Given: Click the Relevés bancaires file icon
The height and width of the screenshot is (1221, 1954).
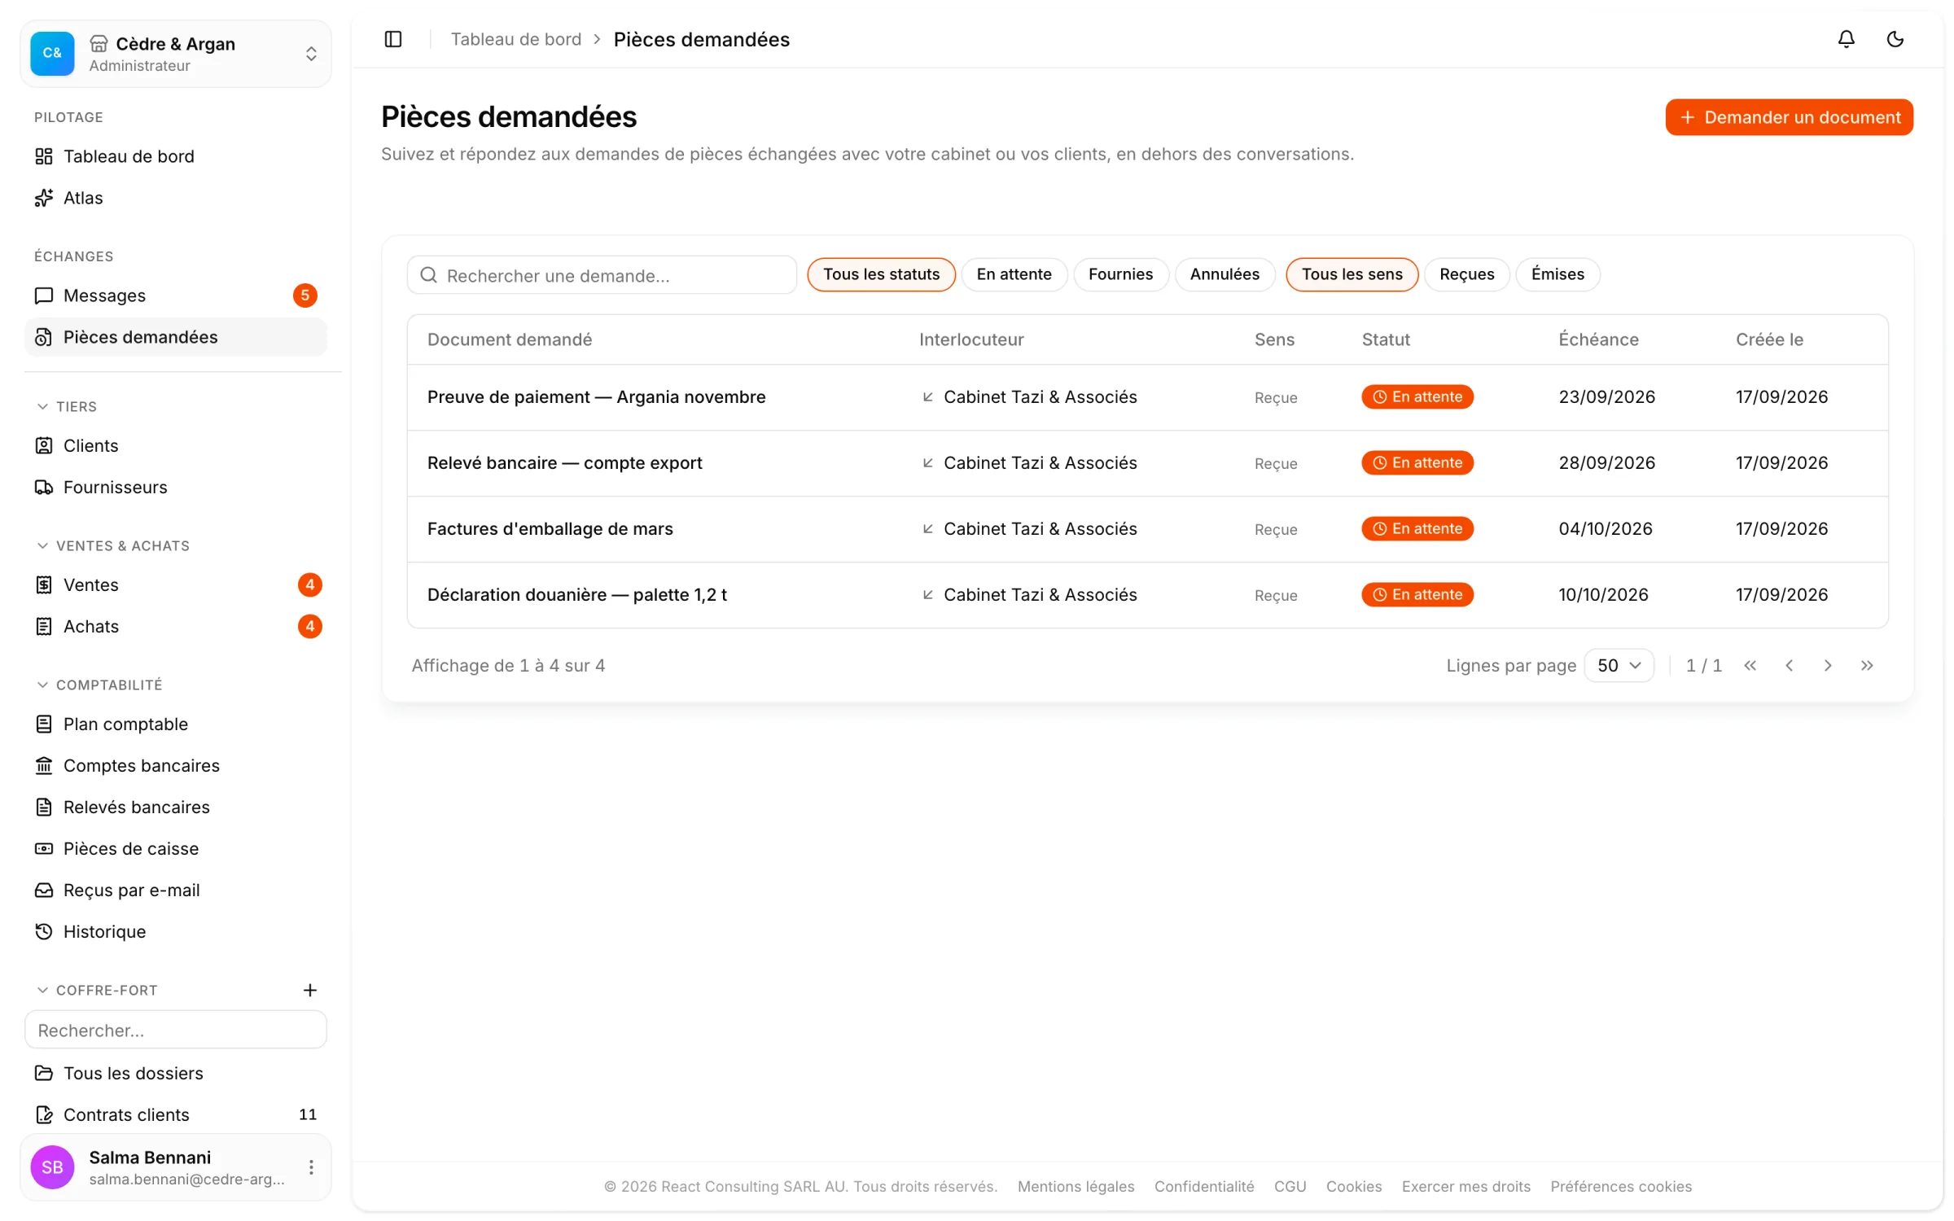Looking at the screenshot, I should point(44,807).
